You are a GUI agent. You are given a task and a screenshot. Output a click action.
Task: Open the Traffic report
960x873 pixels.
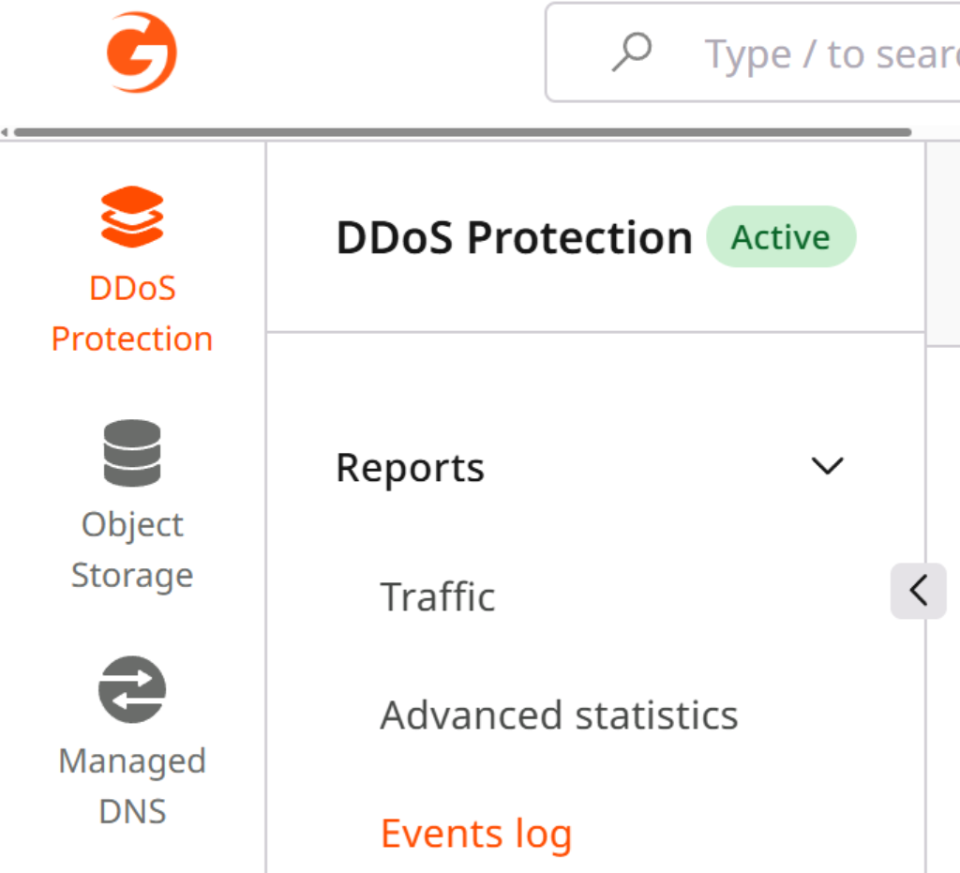pyautogui.click(x=438, y=596)
